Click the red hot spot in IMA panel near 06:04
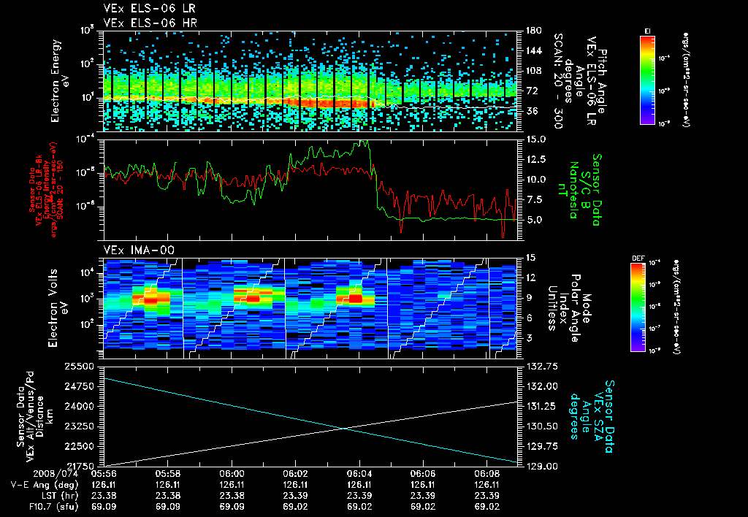The width and height of the screenshot is (748, 517). click(355, 299)
